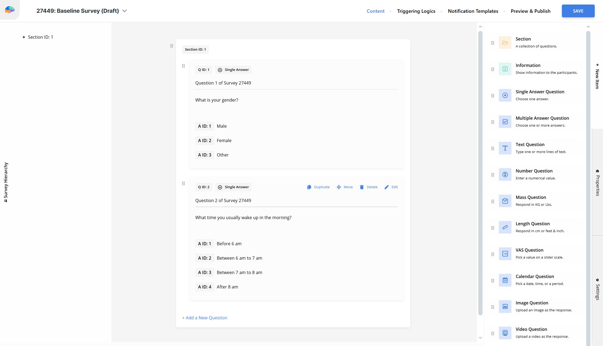Screen dimensions: 603x346
Task: Click the Mass Question scale icon
Action: click(x=505, y=201)
